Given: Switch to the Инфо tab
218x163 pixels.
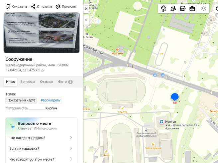Looking at the screenshot, I should coord(11,82).
